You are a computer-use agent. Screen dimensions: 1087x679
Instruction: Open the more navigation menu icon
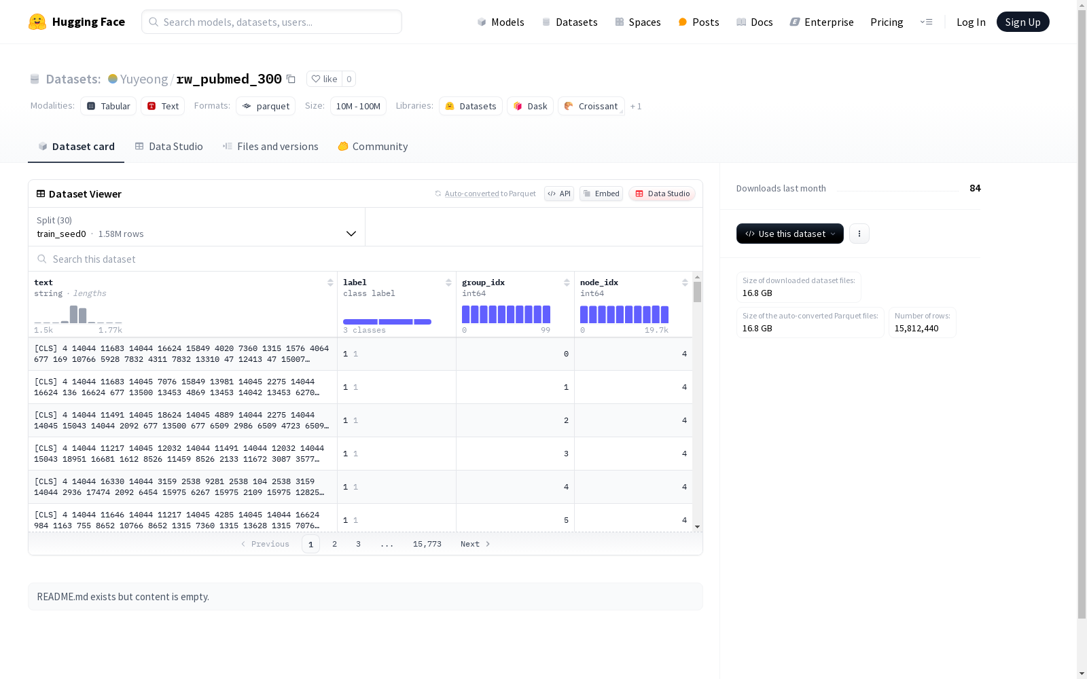pyautogui.click(x=926, y=22)
